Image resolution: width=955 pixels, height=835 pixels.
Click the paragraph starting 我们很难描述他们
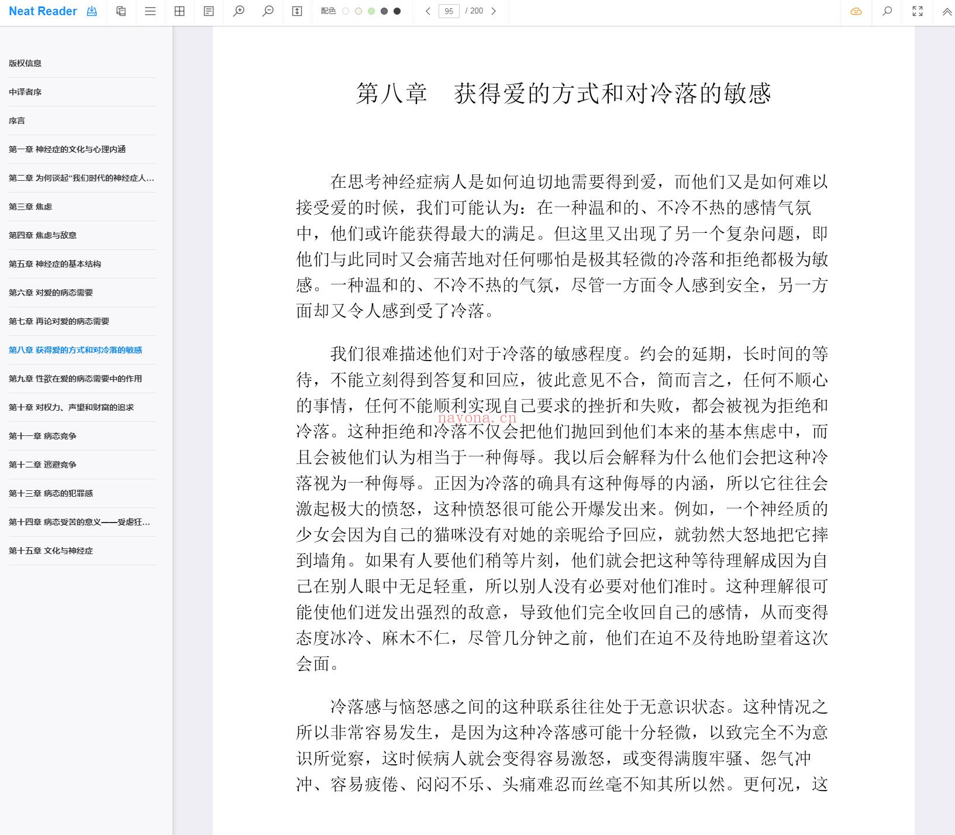click(562, 508)
